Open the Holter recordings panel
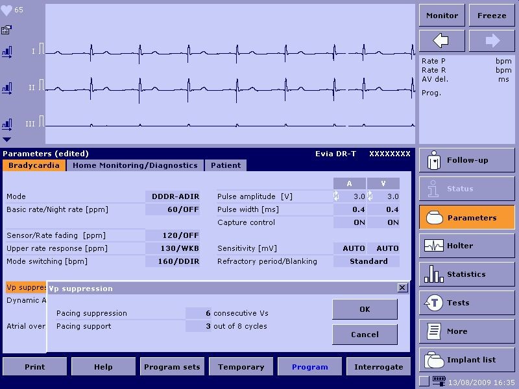 pyautogui.click(x=466, y=246)
